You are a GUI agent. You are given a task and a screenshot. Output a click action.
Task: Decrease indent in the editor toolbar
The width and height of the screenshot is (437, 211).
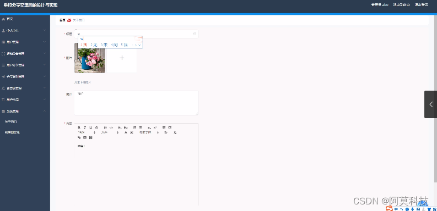164,127
